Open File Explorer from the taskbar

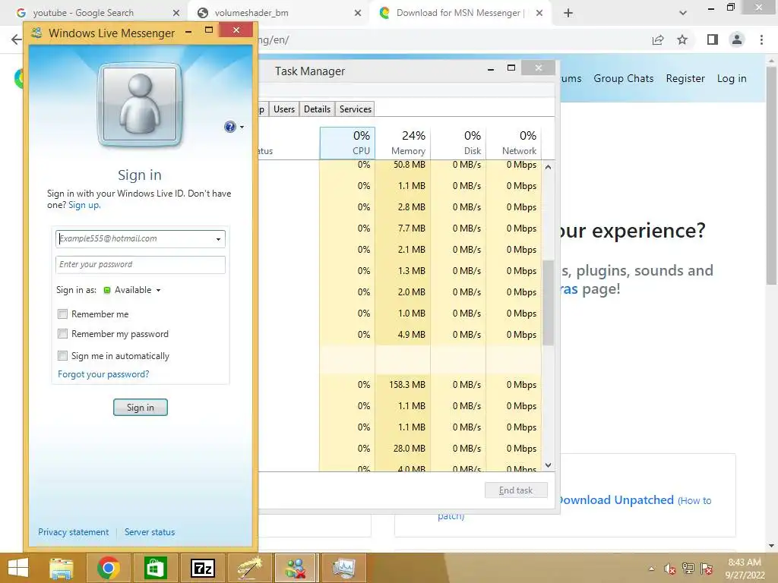61,568
